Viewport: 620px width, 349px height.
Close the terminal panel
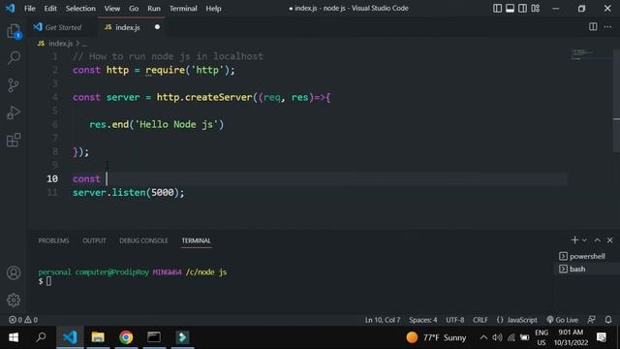coord(609,240)
